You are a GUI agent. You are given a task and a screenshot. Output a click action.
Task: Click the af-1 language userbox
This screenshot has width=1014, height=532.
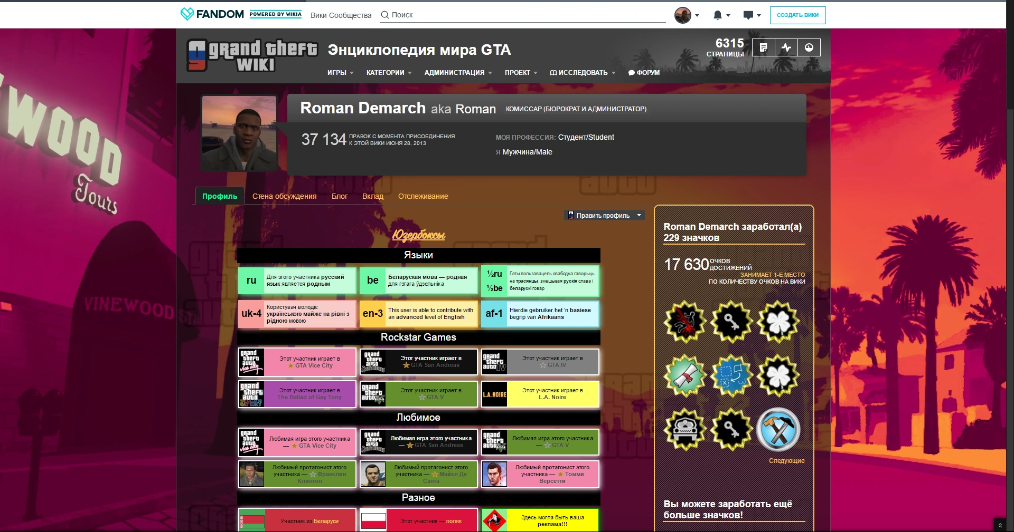coord(540,314)
